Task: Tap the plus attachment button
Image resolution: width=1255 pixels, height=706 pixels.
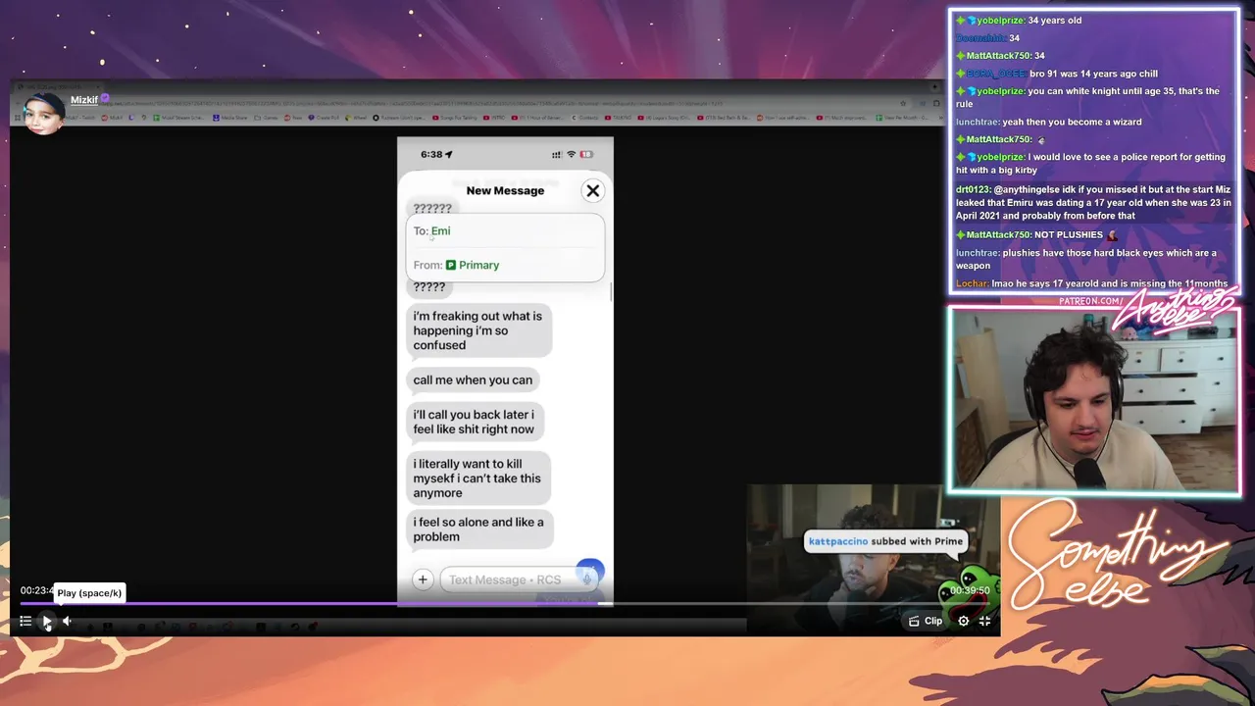Action: [423, 580]
